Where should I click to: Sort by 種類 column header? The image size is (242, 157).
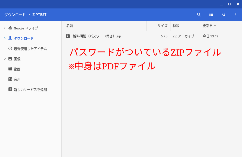coord(186,26)
